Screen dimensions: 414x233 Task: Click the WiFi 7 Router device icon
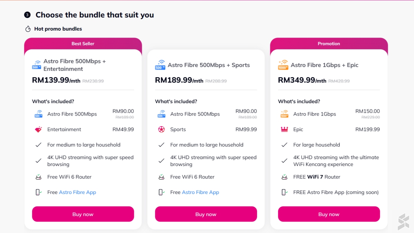click(284, 177)
